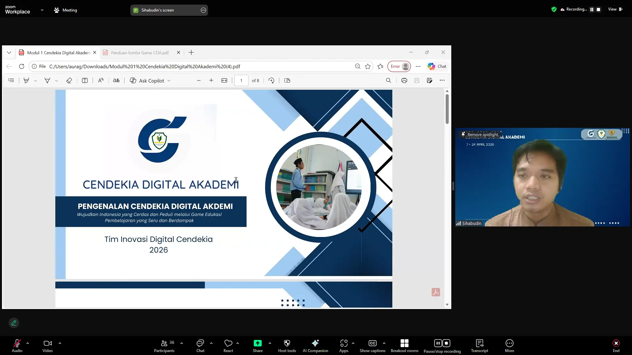Open the Zoom Workplace dropdown
The width and height of the screenshot is (632, 355).
tap(42, 10)
